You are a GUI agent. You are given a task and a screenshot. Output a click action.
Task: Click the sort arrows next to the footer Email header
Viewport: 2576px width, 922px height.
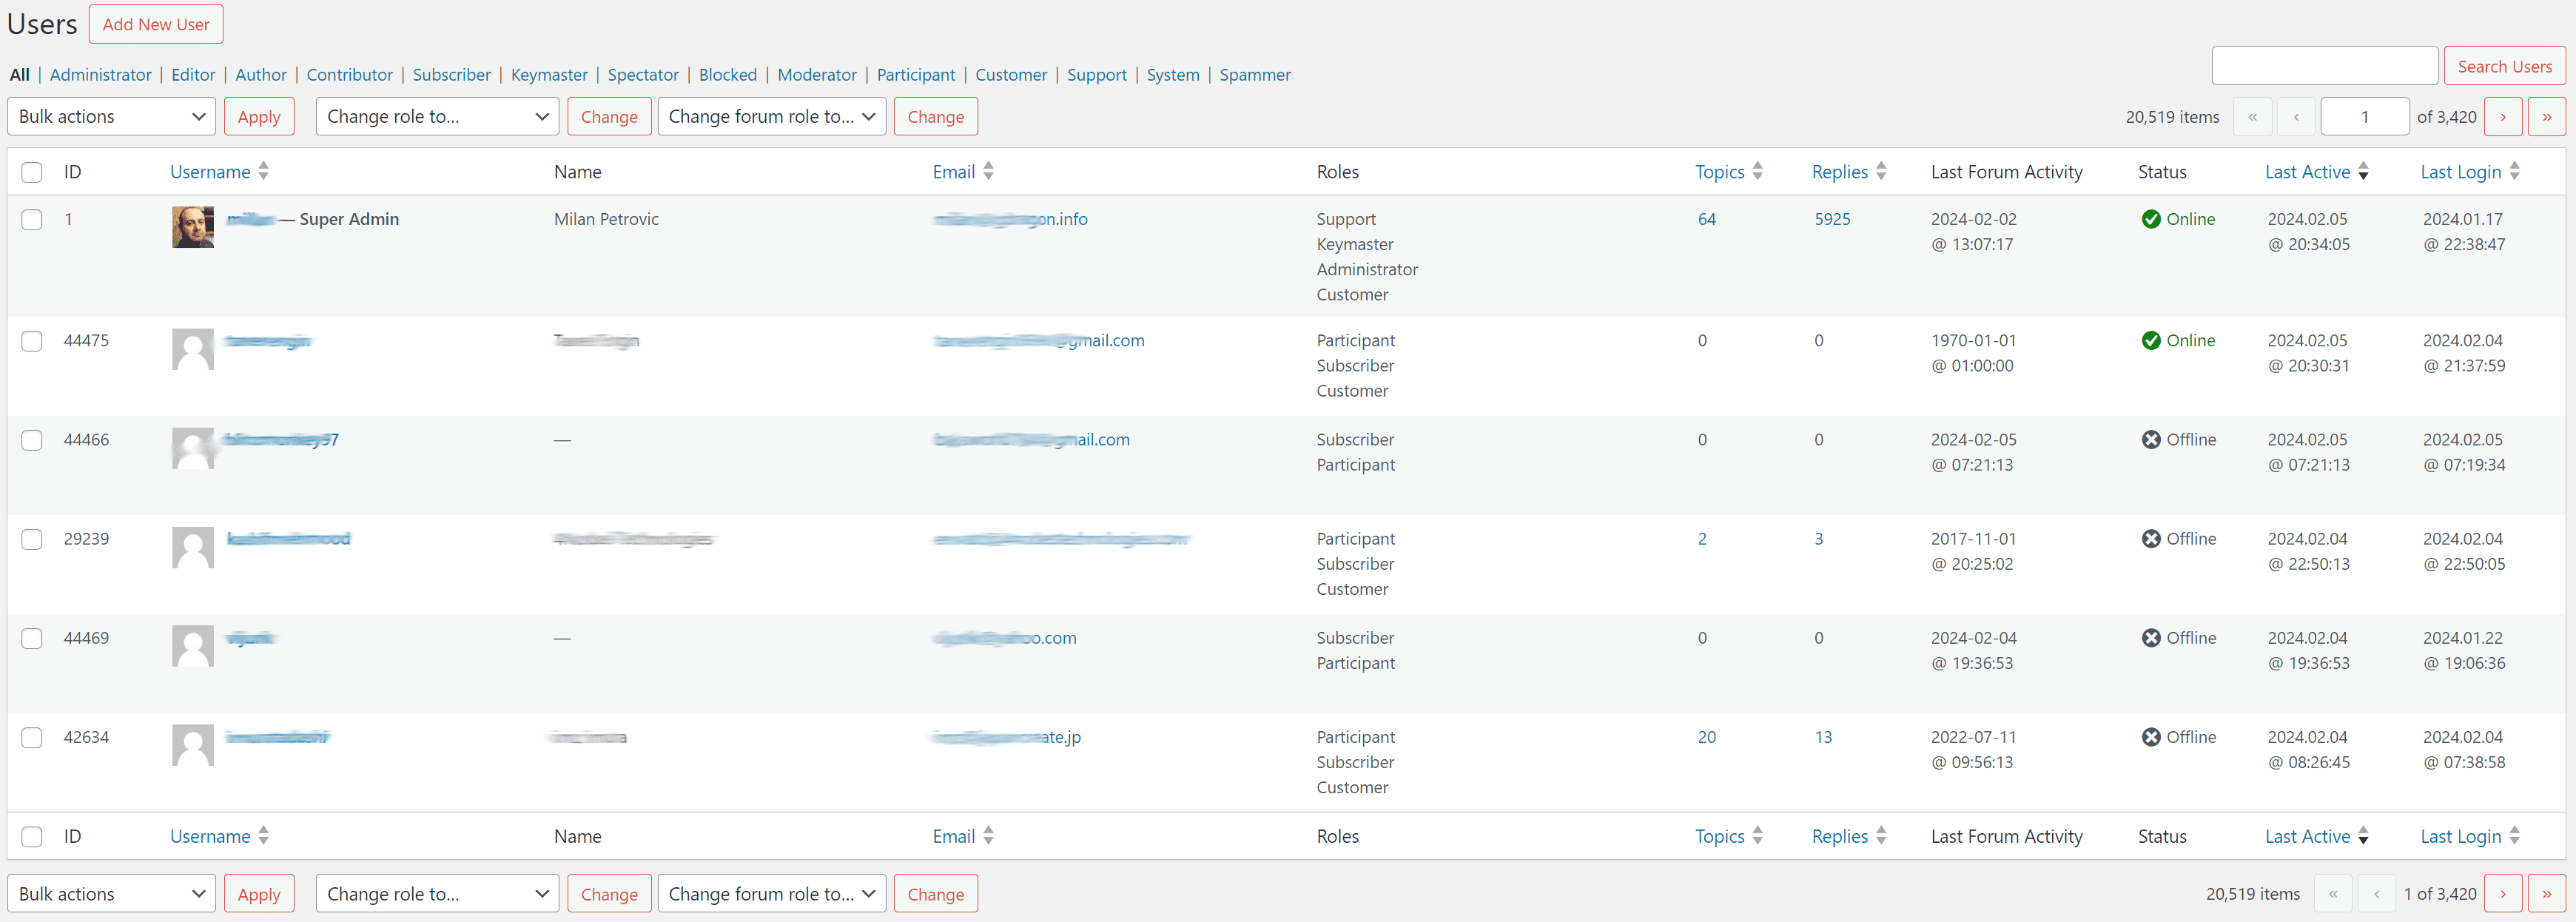pos(988,835)
